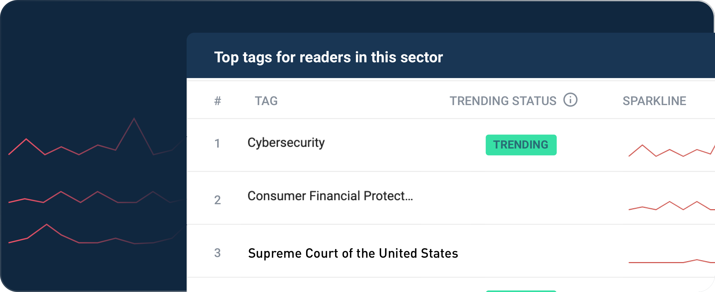Click the flat sparkline in the Supreme Court row
715x292 pixels.
tap(670, 262)
